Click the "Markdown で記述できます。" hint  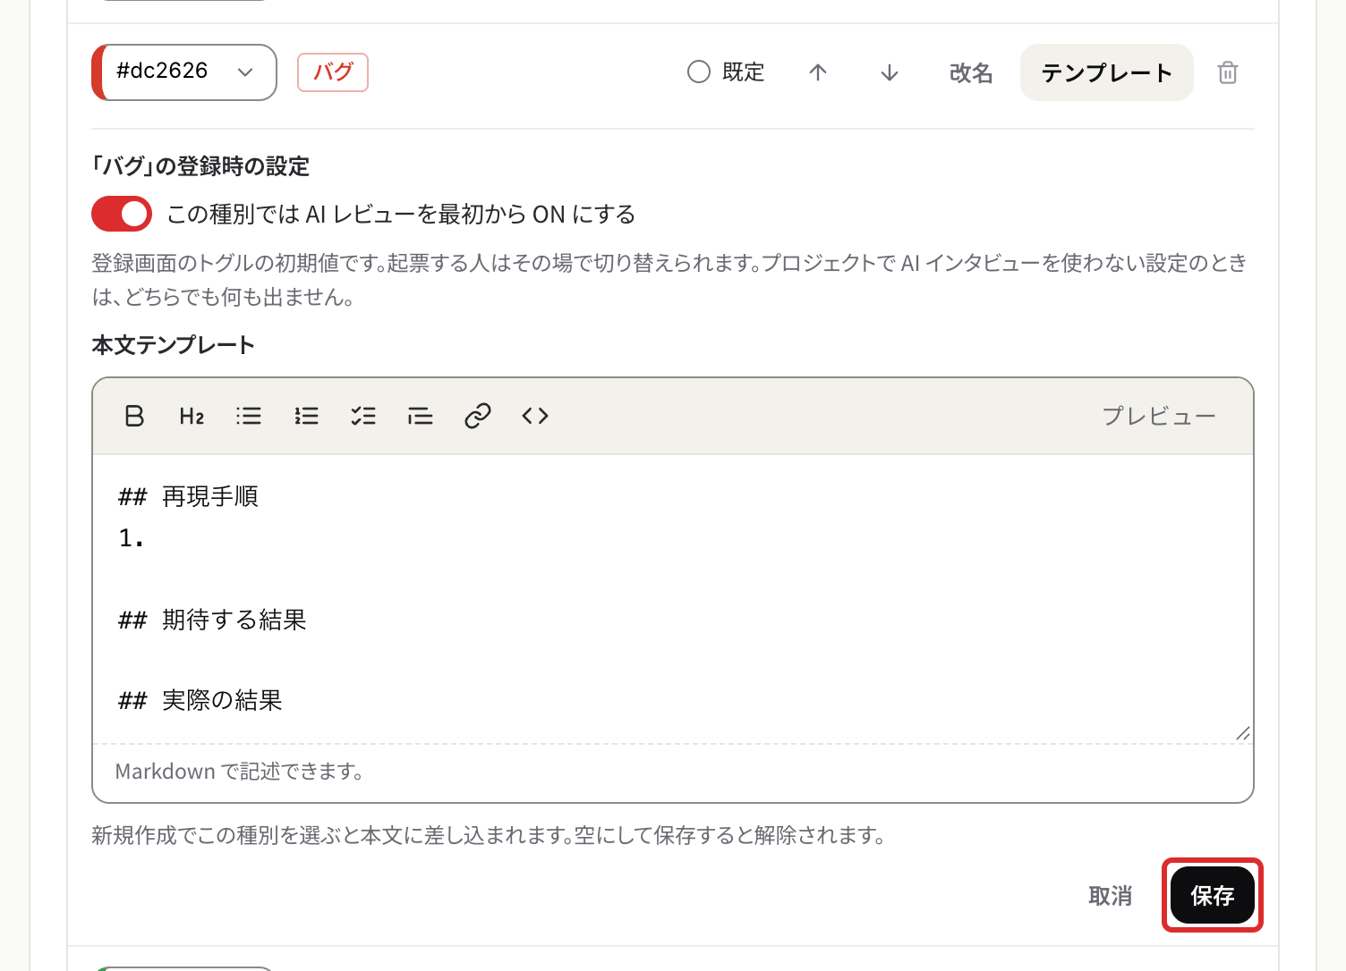(240, 772)
